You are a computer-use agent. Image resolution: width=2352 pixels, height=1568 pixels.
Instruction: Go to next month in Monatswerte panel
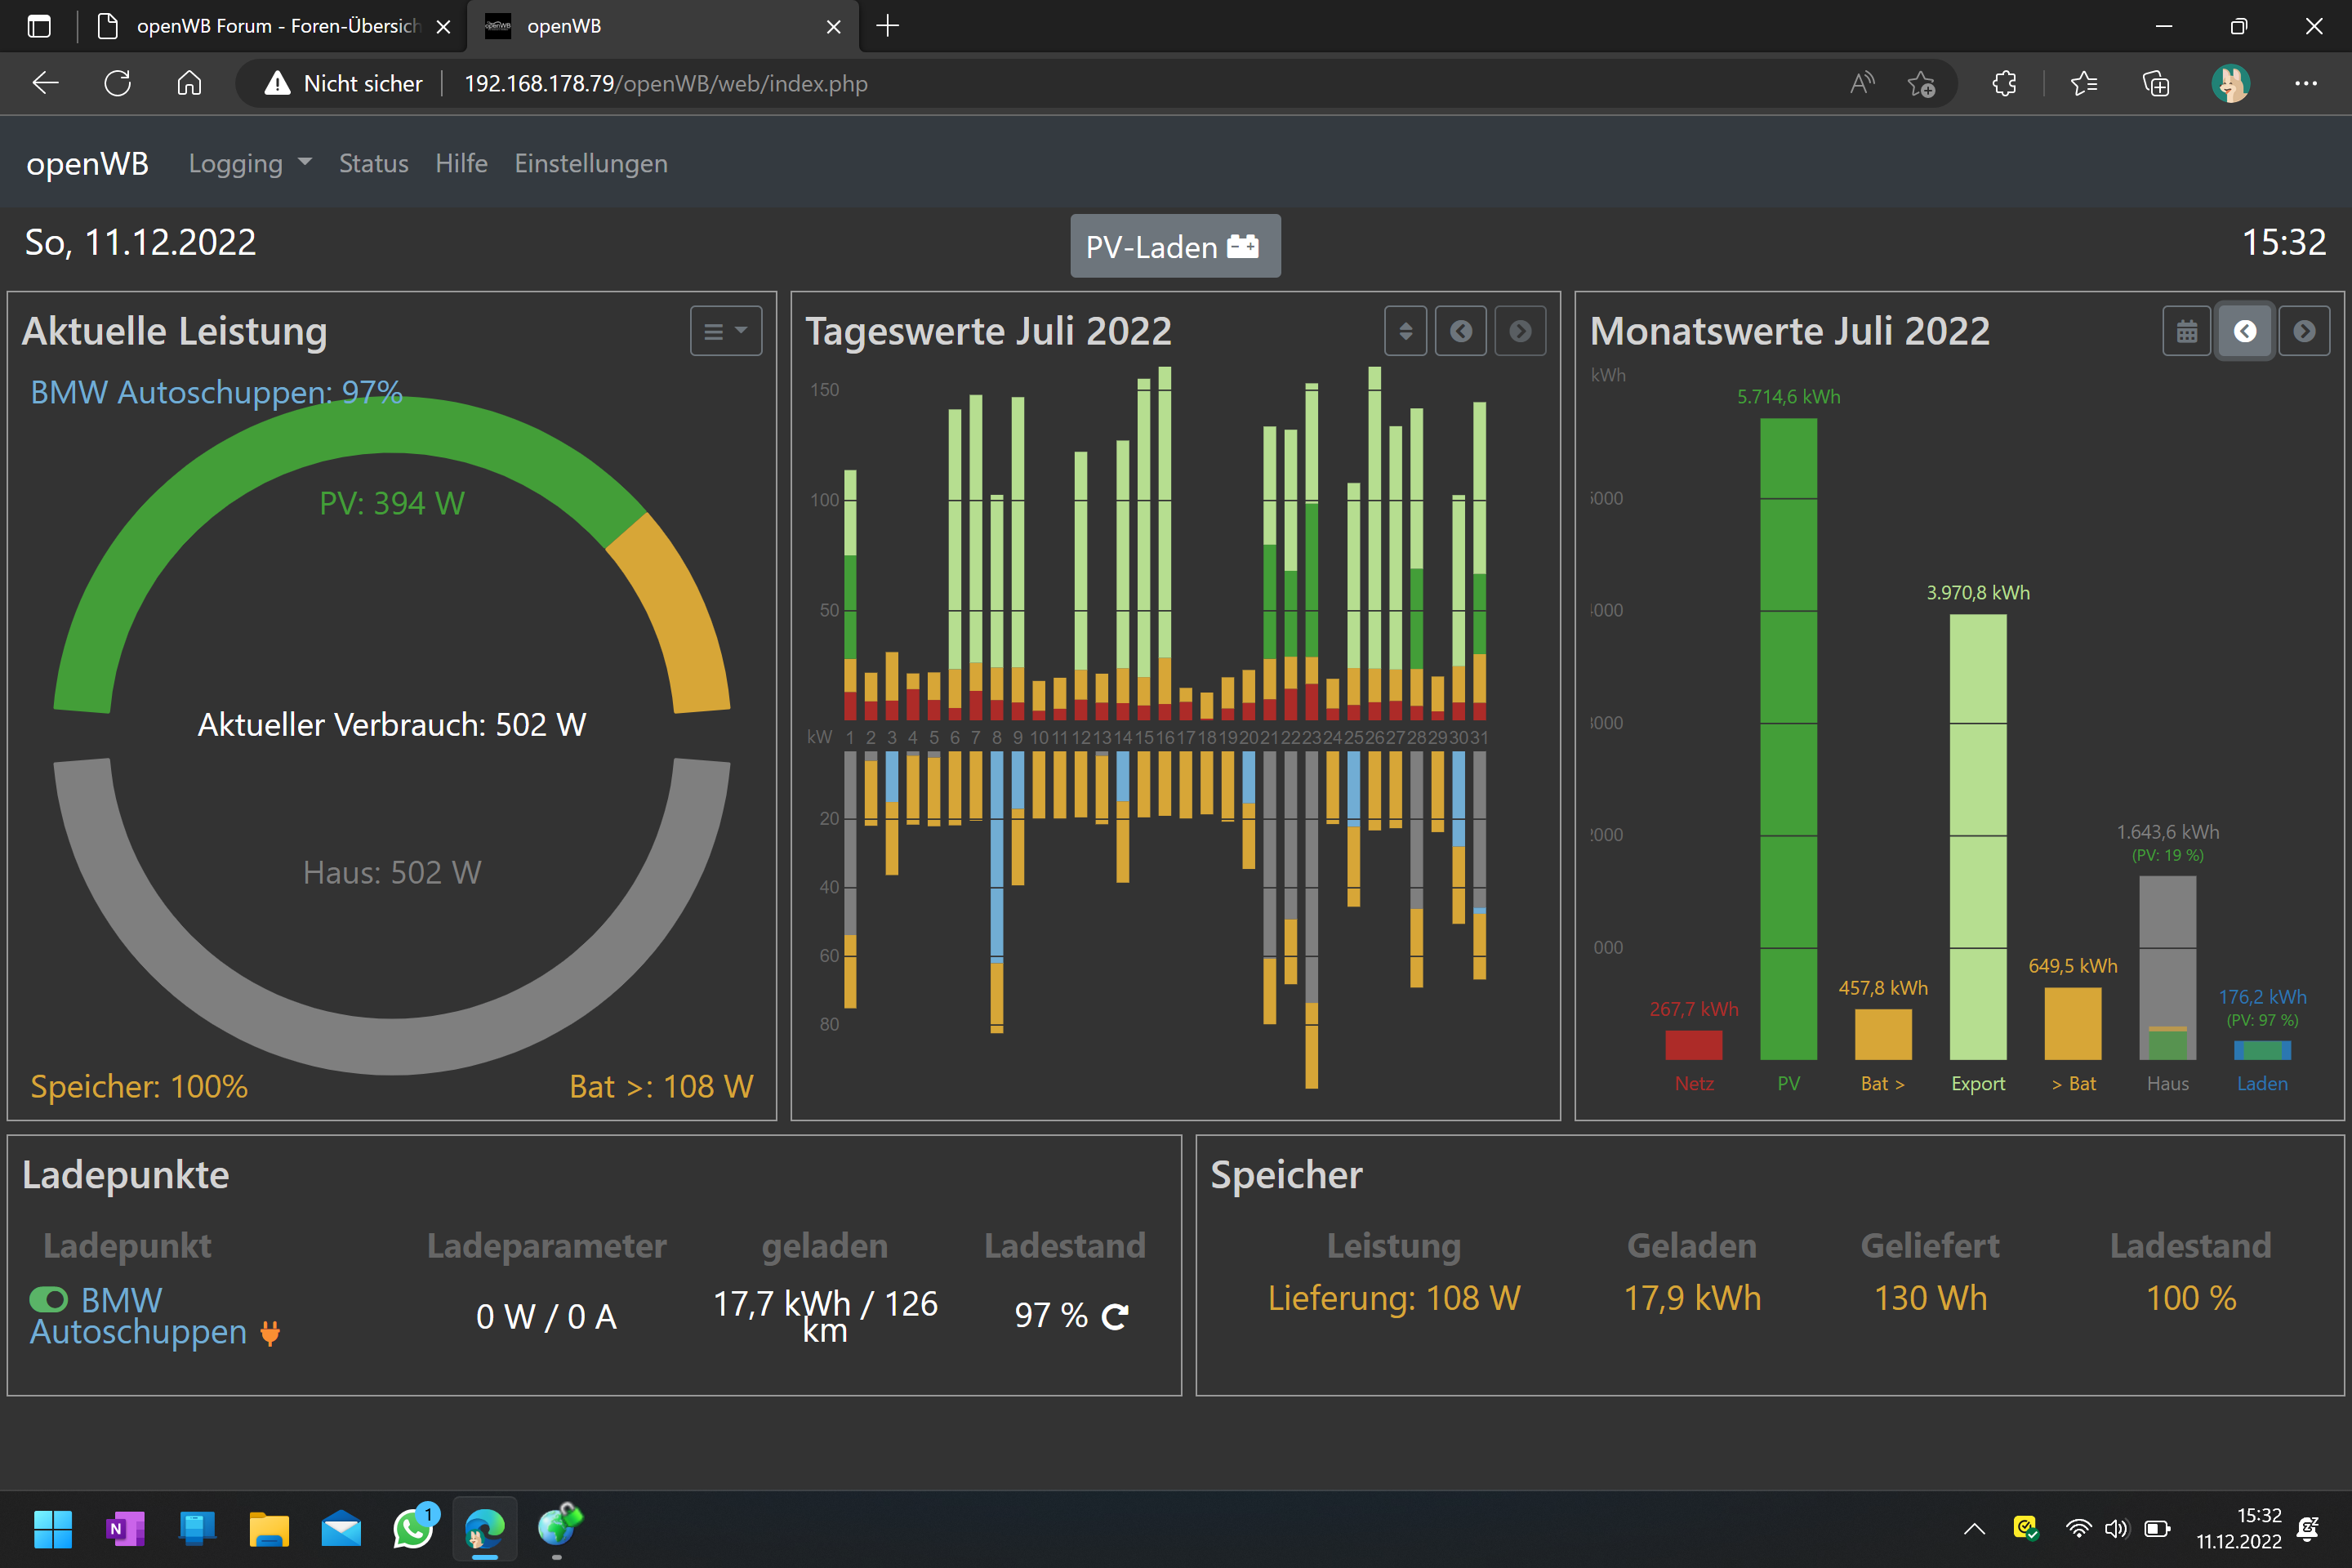2304,331
